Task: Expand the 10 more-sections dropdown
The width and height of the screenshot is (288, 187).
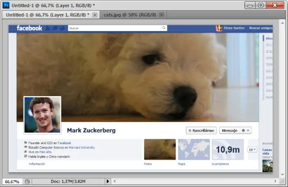Action: (x=252, y=150)
